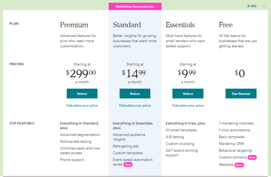Select the Standard plan
271x177 pixels.
pos(135,93)
